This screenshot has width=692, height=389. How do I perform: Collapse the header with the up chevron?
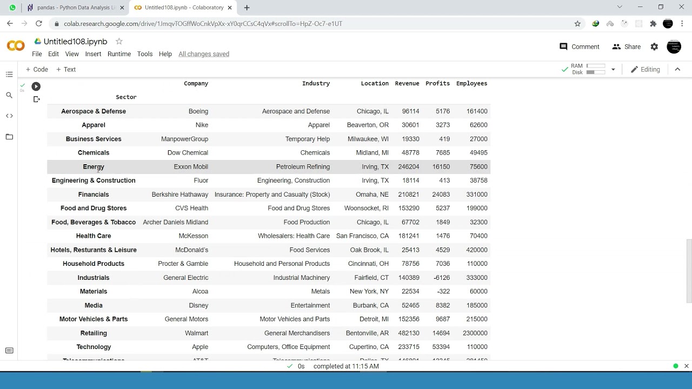click(x=677, y=69)
